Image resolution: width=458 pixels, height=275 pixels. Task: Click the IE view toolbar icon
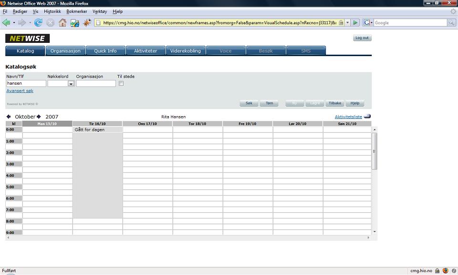(x=75, y=23)
